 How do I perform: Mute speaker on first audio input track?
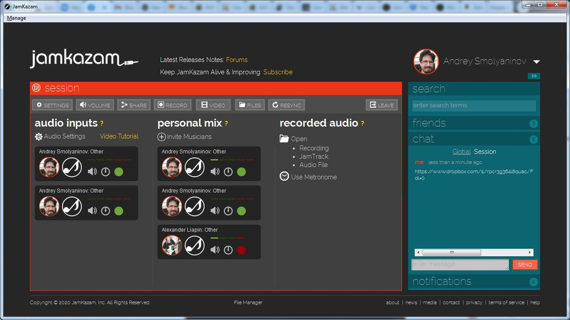[92, 172]
